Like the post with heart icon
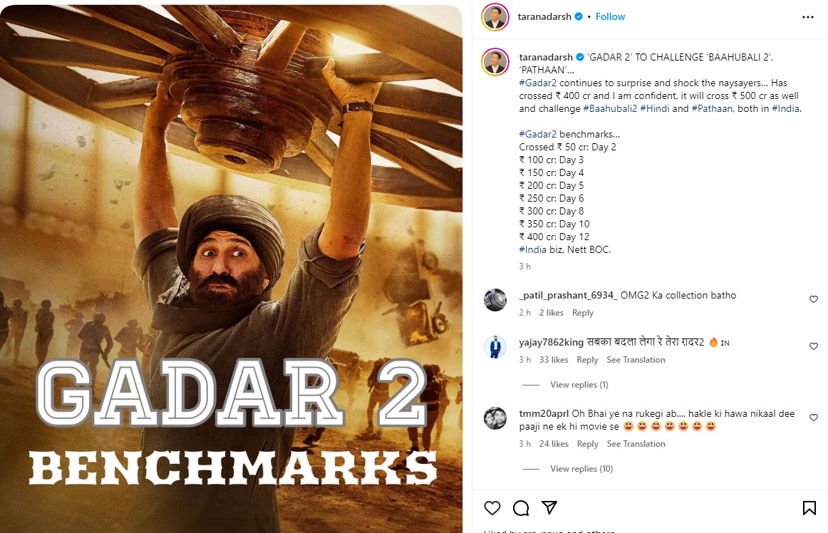 (492, 508)
